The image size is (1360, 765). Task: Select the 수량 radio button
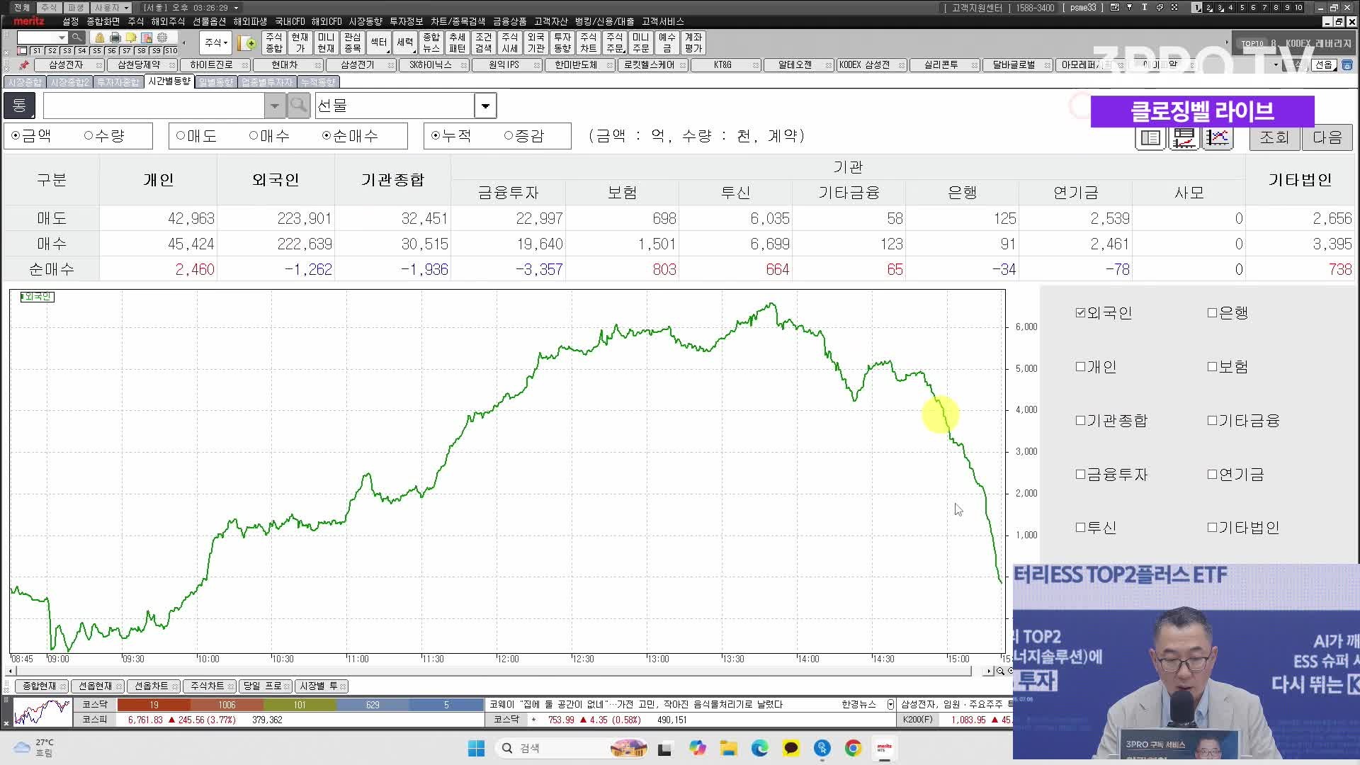tap(89, 135)
